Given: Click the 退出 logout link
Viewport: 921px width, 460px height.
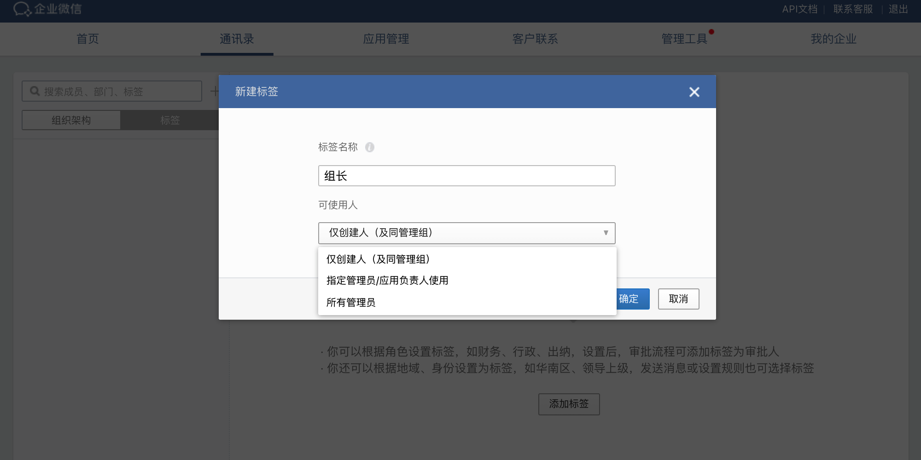Looking at the screenshot, I should [x=898, y=9].
